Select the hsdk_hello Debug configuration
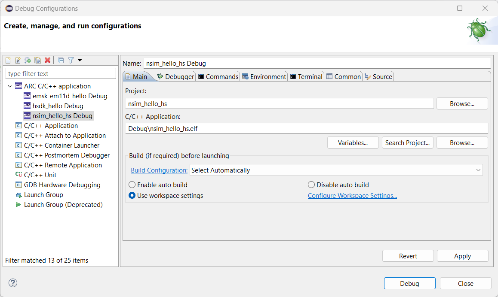 click(x=54, y=106)
